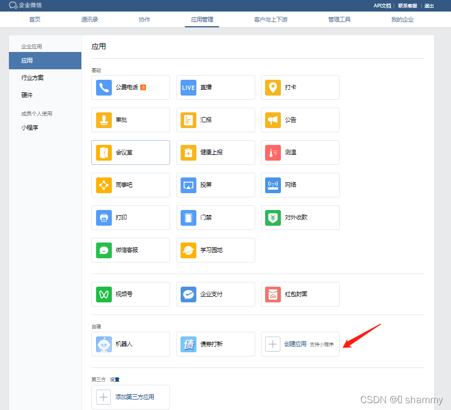Open the 对外收款 payment collection app

point(300,217)
